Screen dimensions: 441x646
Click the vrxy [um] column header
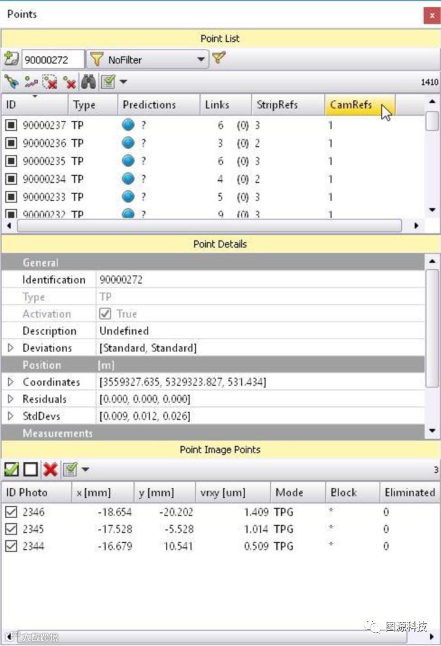233,493
